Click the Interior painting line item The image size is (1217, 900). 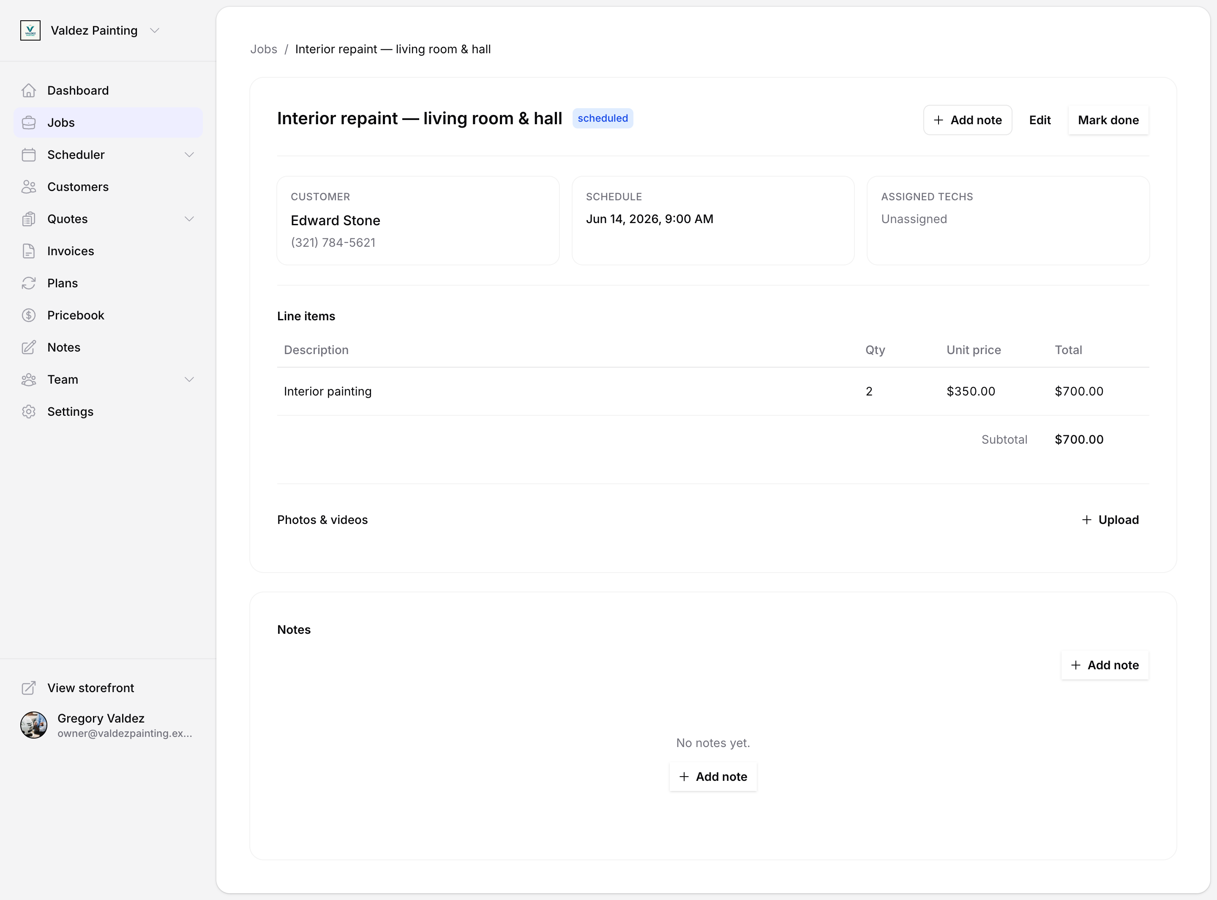coord(327,391)
